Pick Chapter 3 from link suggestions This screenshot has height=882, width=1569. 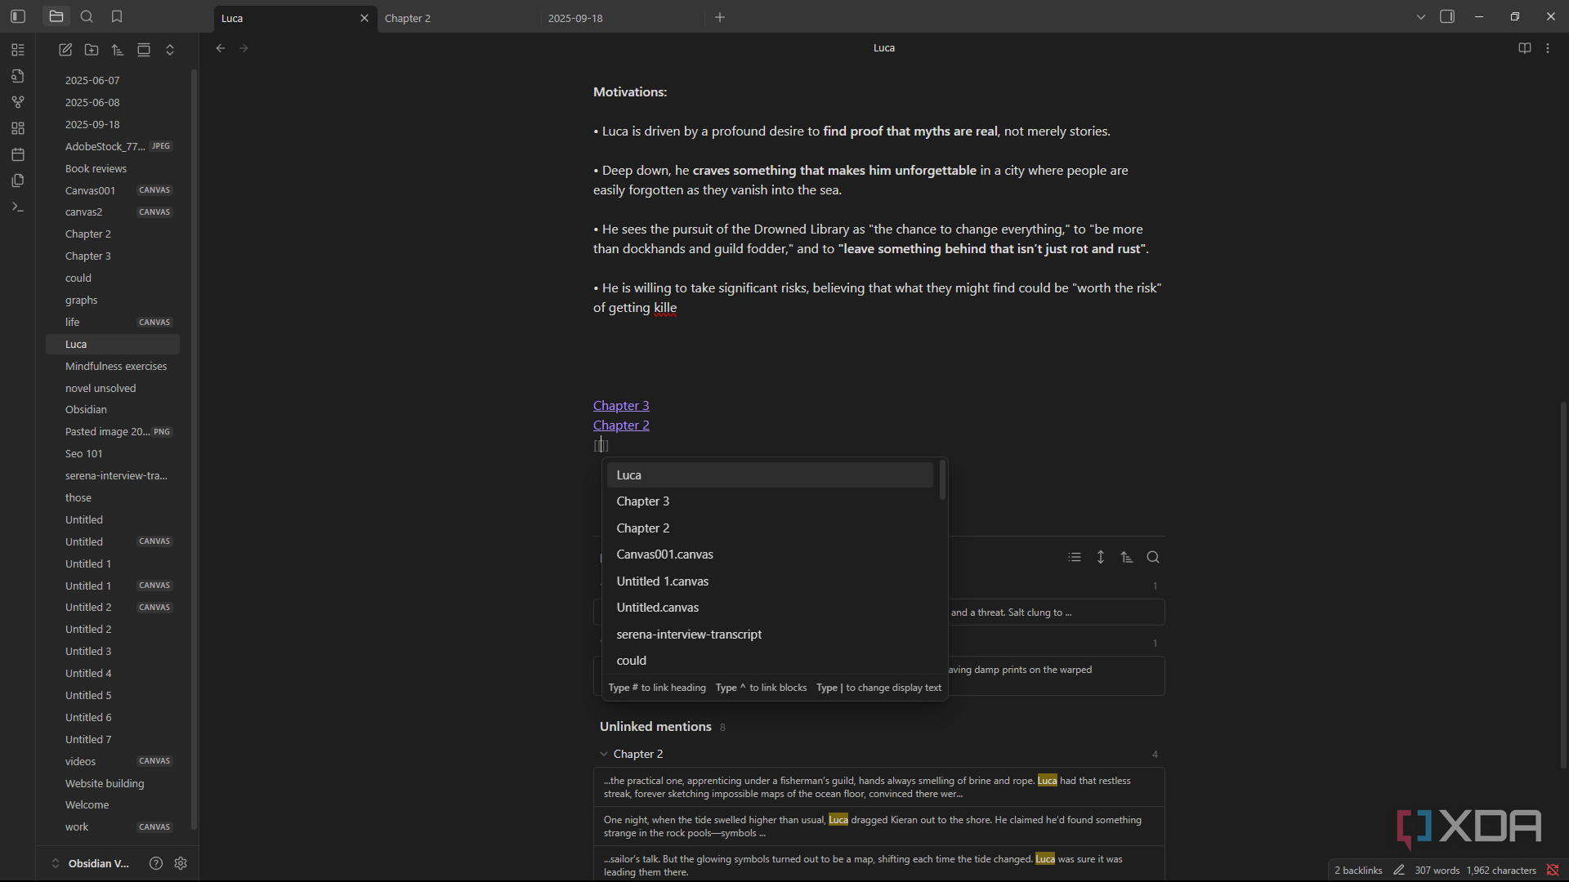[x=770, y=501]
